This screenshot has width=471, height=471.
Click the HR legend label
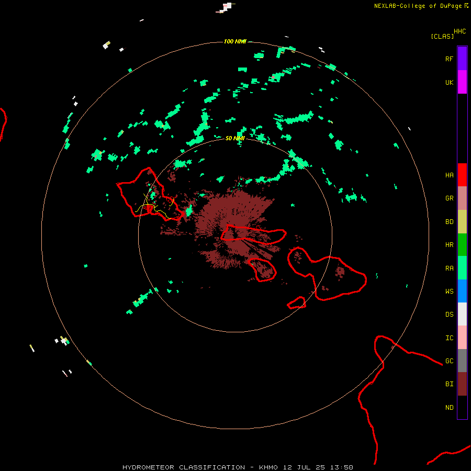pos(449,245)
